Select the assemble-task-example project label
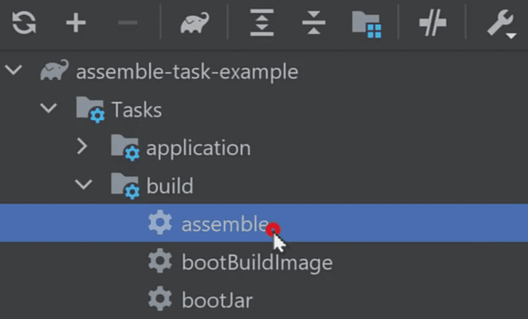 coord(187,71)
